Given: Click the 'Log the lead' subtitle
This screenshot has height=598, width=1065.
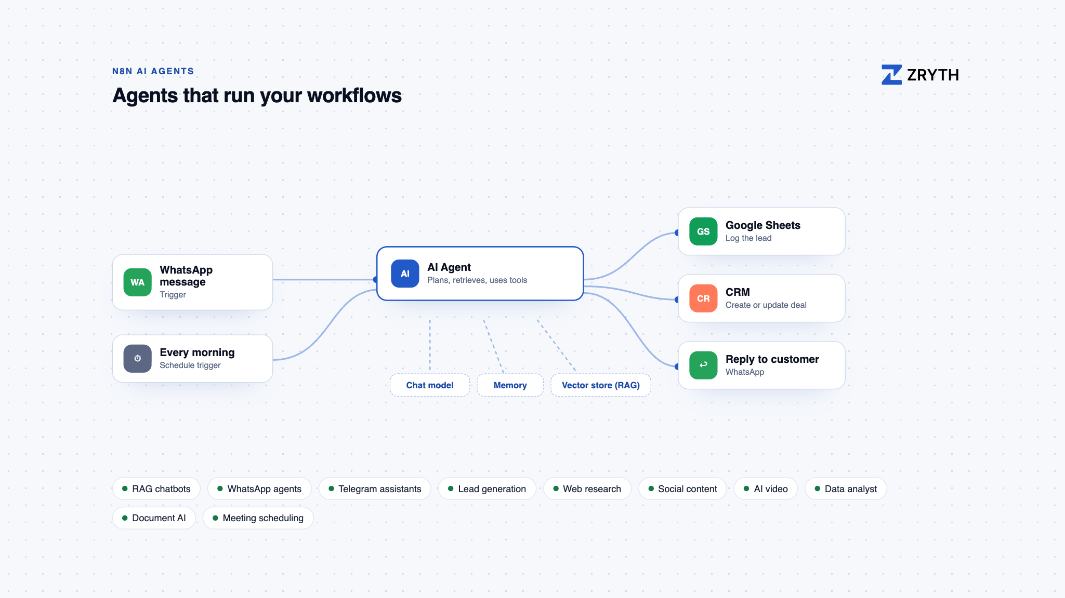Looking at the screenshot, I should (x=748, y=238).
